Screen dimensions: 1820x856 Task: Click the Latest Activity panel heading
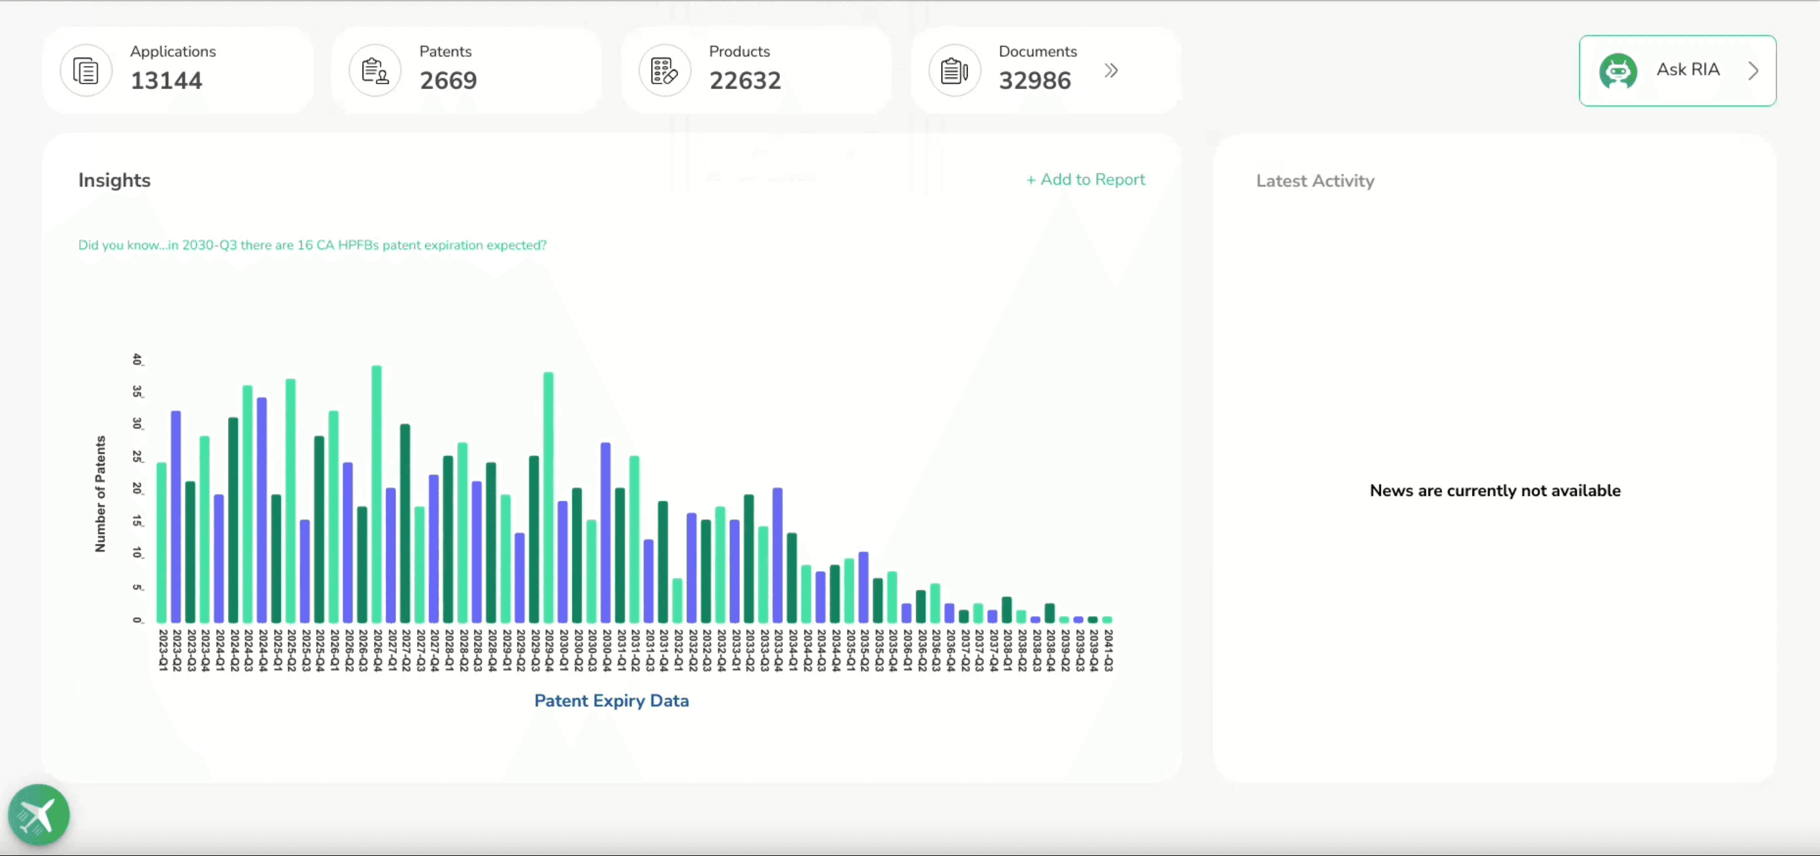coord(1315,181)
